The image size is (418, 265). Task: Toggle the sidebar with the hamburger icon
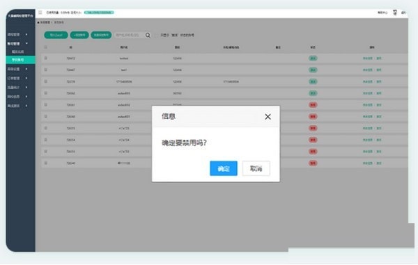pyautogui.click(x=40, y=13)
